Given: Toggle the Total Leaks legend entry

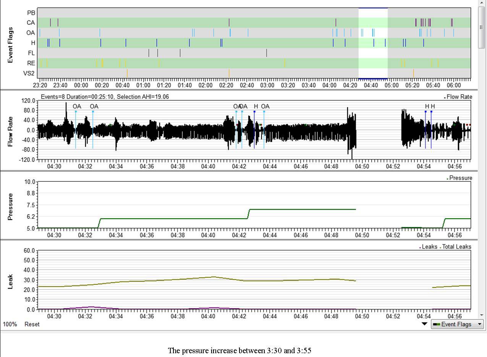Looking at the screenshot, I should tap(456, 247).
